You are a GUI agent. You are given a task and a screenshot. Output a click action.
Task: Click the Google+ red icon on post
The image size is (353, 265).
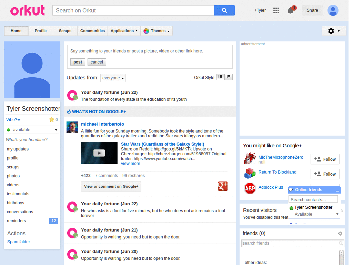(x=223, y=186)
